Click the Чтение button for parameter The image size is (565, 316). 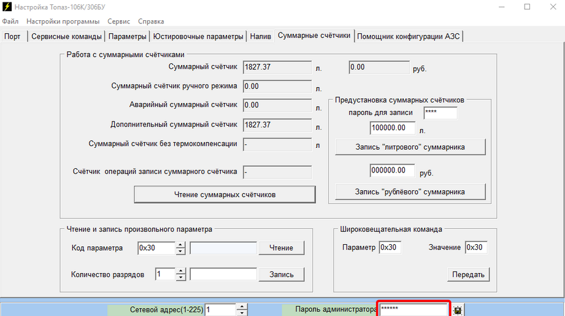pyautogui.click(x=282, y=248)
